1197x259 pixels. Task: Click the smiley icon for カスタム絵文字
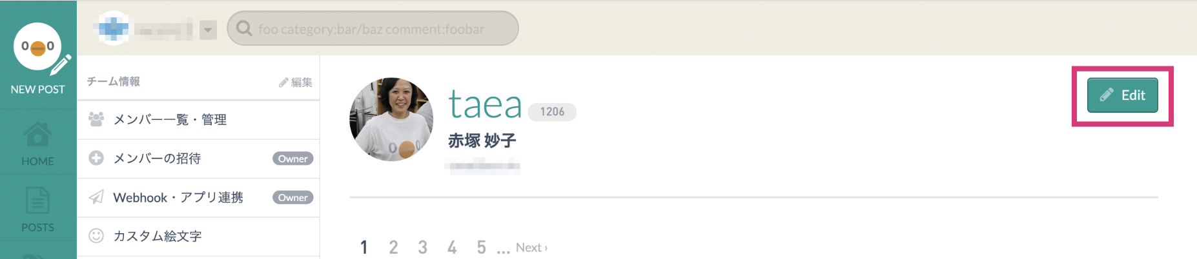(96, 236)
